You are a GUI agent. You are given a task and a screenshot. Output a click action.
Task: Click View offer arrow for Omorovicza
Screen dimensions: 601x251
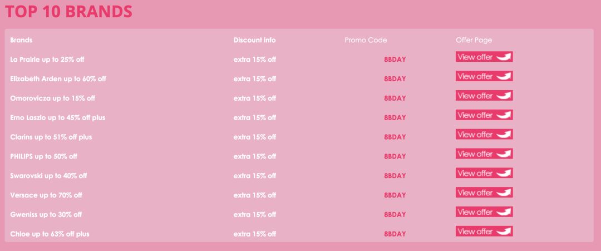pyautogui.click(x=503, y=96)
